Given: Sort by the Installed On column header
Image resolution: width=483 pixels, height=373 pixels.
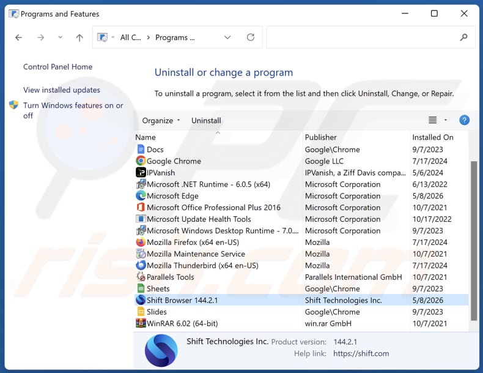Looking at the screenshot, I should pyautogui.click(x=433, y=137).
